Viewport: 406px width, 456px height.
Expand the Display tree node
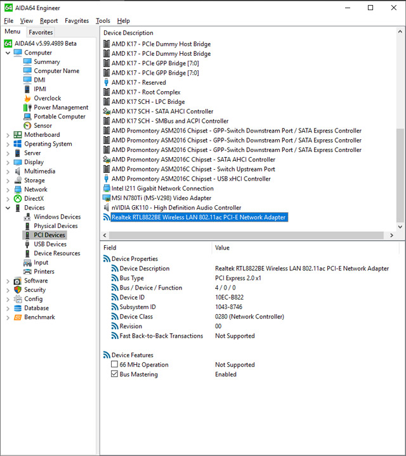[8, 162]
